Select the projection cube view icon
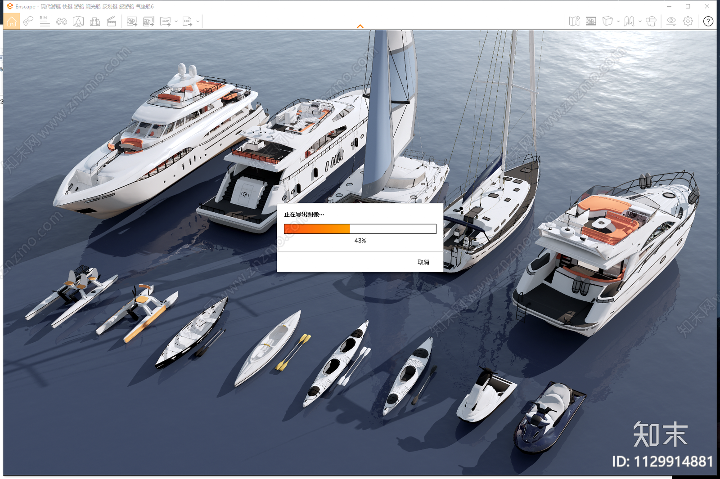720x479 pixels. click(607, 21)
